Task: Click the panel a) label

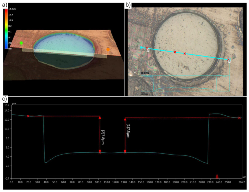Action: pyautogui.click(x=5, y=5)
